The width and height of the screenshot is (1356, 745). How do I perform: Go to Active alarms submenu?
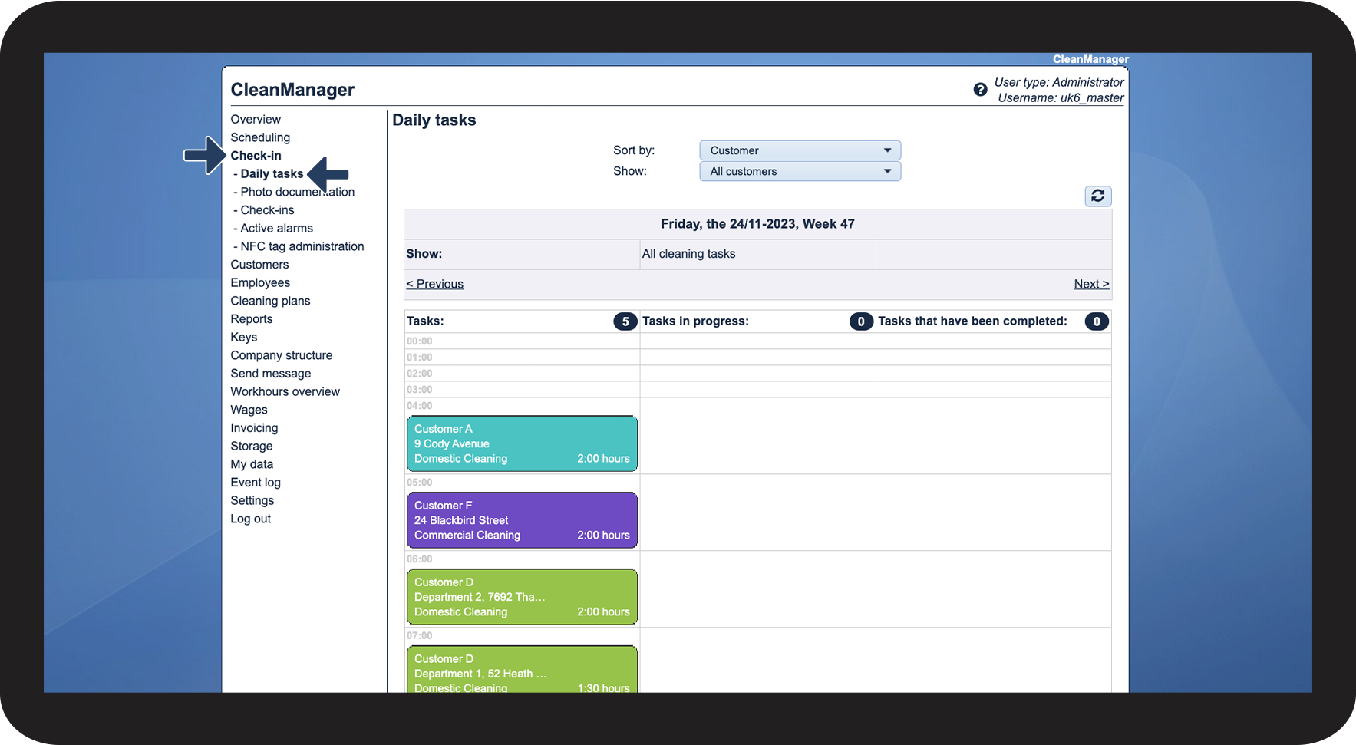(276, 228)
